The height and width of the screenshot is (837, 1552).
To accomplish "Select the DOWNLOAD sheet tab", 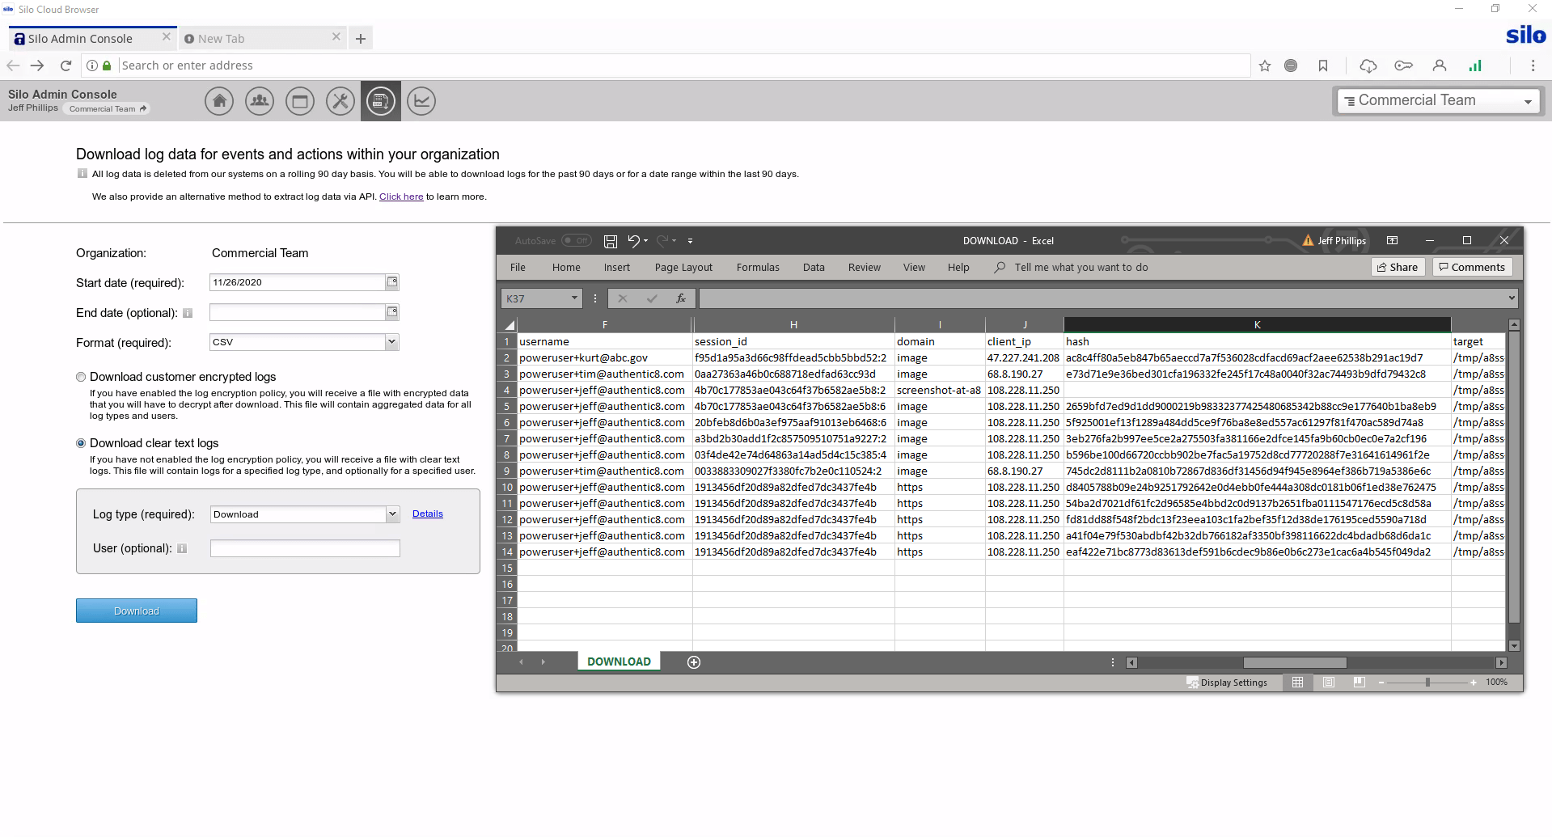I will click(619, 662).
